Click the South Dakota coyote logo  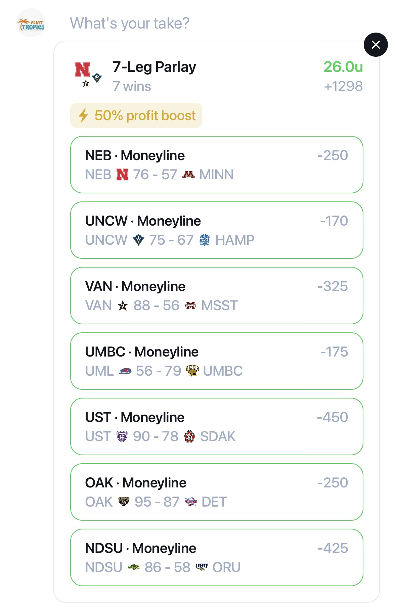(189, 436)
